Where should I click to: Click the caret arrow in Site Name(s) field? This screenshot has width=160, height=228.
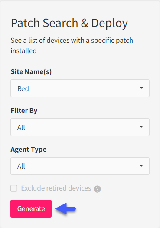141,88
